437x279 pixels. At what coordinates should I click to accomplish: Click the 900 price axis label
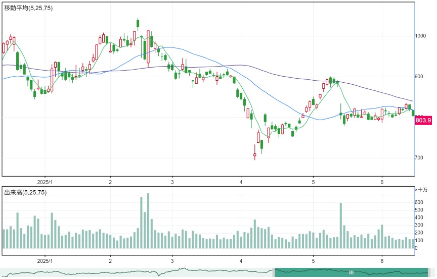point(419,77)
